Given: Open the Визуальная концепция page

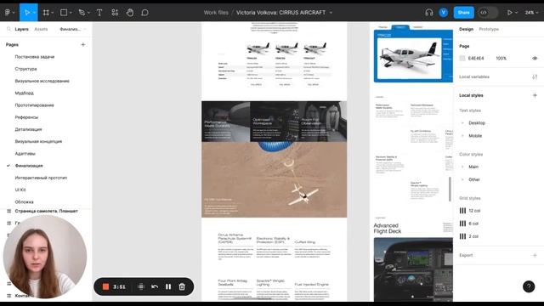Looking at the screenshot, I should point(38,142).
